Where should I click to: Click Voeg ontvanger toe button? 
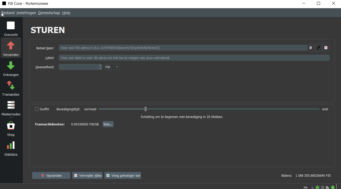(123, 175)
